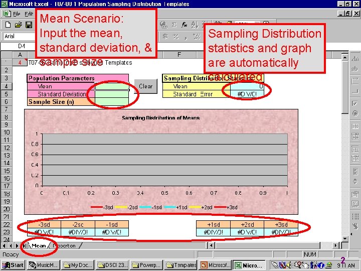The height and width of the screenshot is (271, 361).
Task: Open the Edit menu
Action: pos(29,14)
